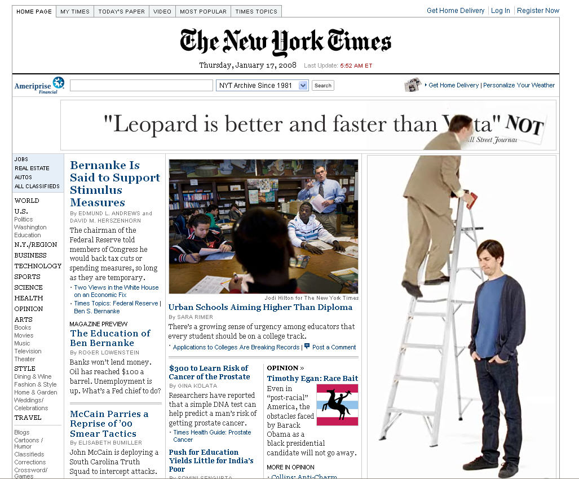
Task: Click the Race Bait horse illustration thumbnail
Action: point(337,405)
